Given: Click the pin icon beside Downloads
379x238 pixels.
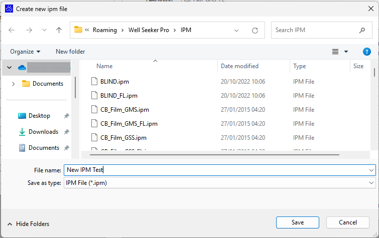Looking at the screenshot, I should tap(66, 132).
